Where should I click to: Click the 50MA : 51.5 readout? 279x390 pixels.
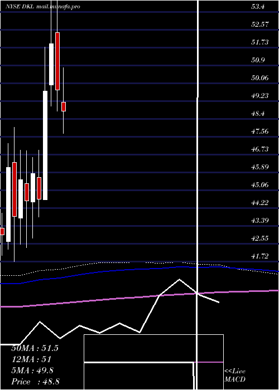(x=35, y=348)
